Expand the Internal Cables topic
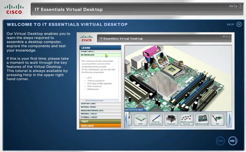 (100, 114)
